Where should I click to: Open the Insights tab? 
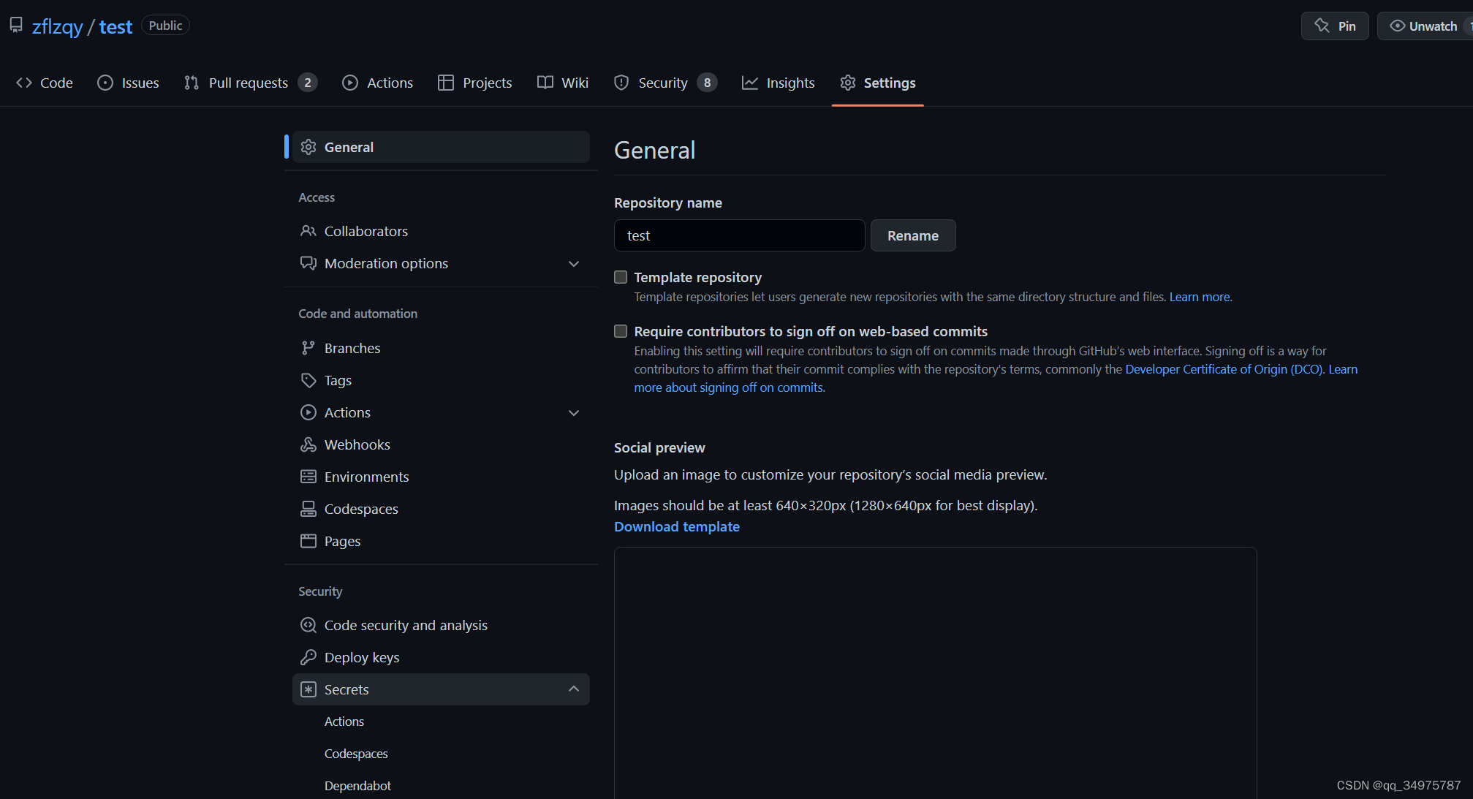[x=778, y=83]
